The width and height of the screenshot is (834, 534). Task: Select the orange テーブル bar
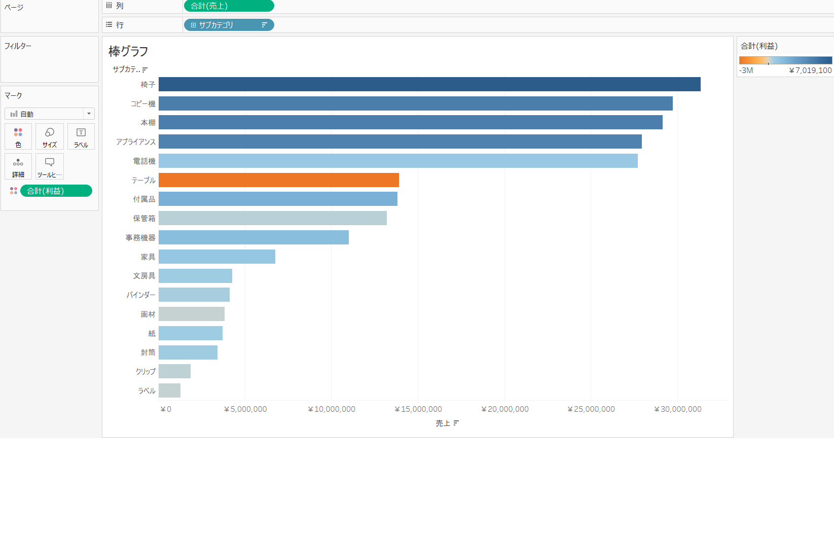point(279,180)
